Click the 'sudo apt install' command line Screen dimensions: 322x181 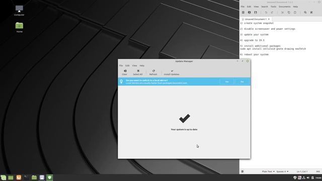(x=273, y=49)
